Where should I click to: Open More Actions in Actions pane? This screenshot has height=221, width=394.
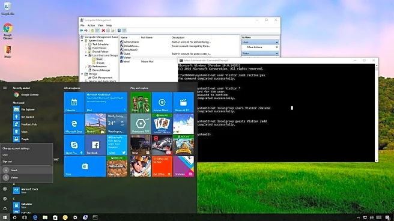coord(260,47)
